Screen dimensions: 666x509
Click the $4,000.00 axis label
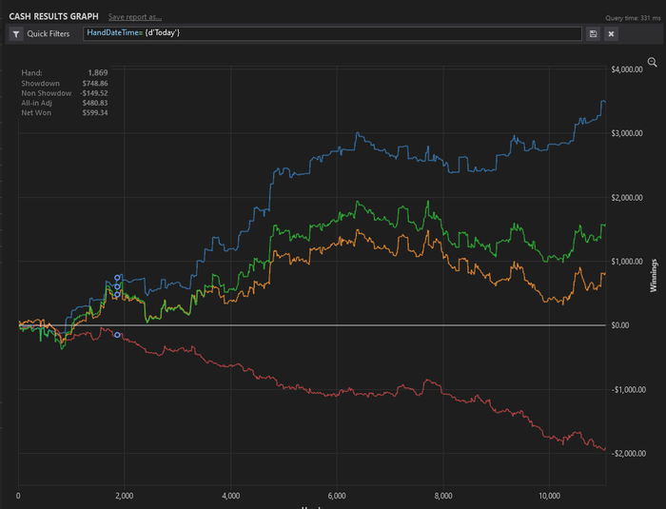(x=627, y=69)
